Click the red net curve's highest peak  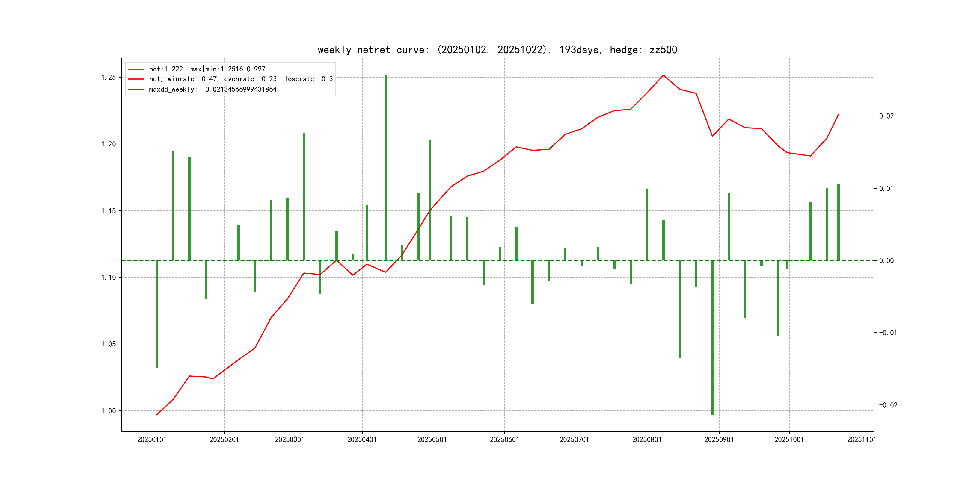click(x=664, y=75)
